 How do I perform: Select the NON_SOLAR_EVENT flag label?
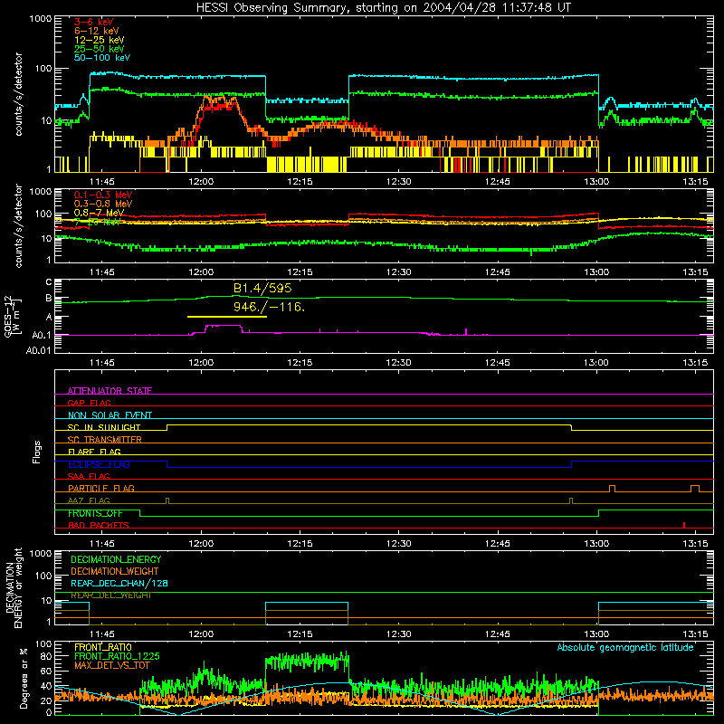point(110,415)
